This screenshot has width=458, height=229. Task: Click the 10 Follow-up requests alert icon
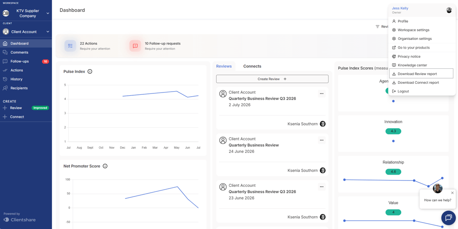[135, 46]
